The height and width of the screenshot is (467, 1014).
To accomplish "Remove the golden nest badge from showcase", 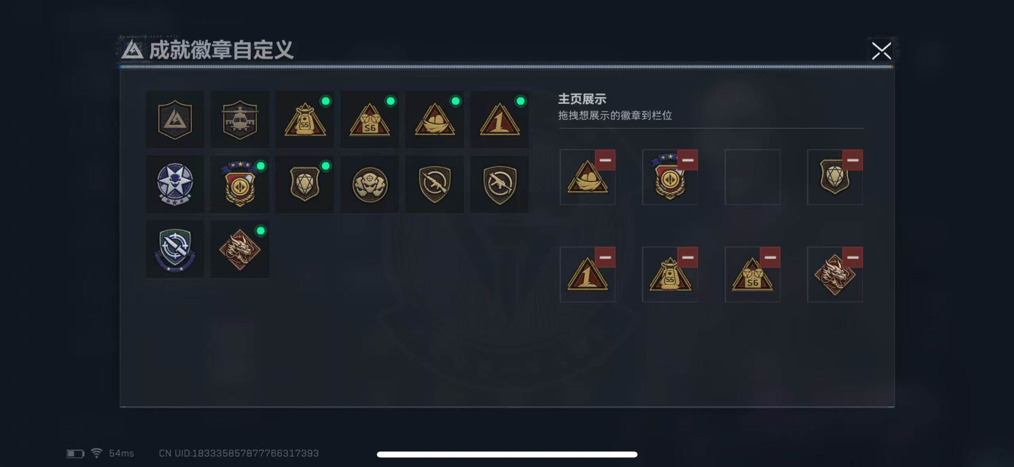I will pyautogui.click(x=605, y=160).
